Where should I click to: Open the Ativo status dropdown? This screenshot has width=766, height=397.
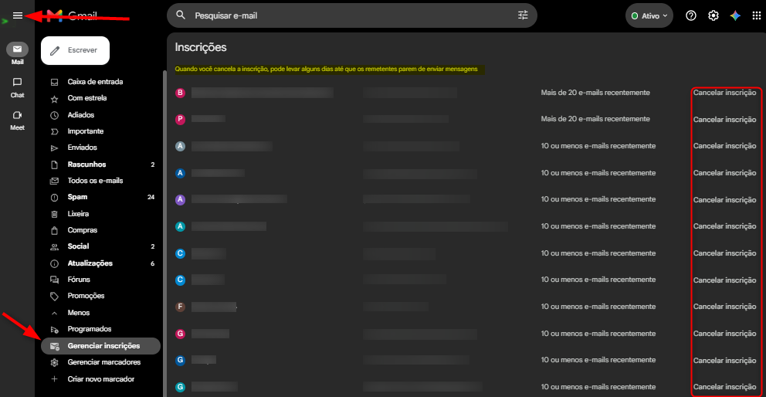[649, 15]
